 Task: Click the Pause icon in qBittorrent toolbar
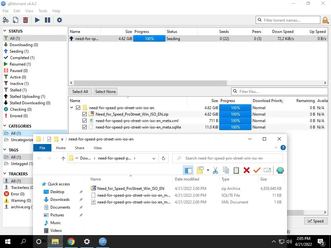point(48,20)
